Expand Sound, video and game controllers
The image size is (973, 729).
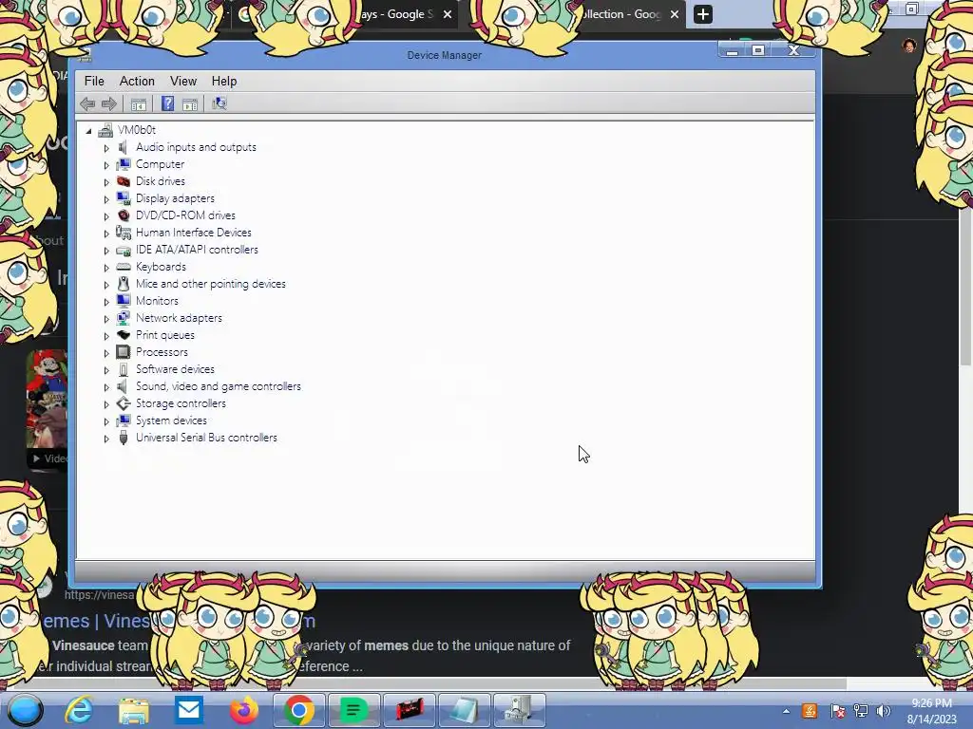[x=106, y=387]
